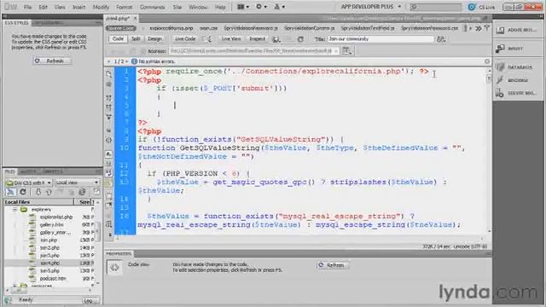Click the Address URL field
Screen dimensions: 546x307
[x=254, y=51]
